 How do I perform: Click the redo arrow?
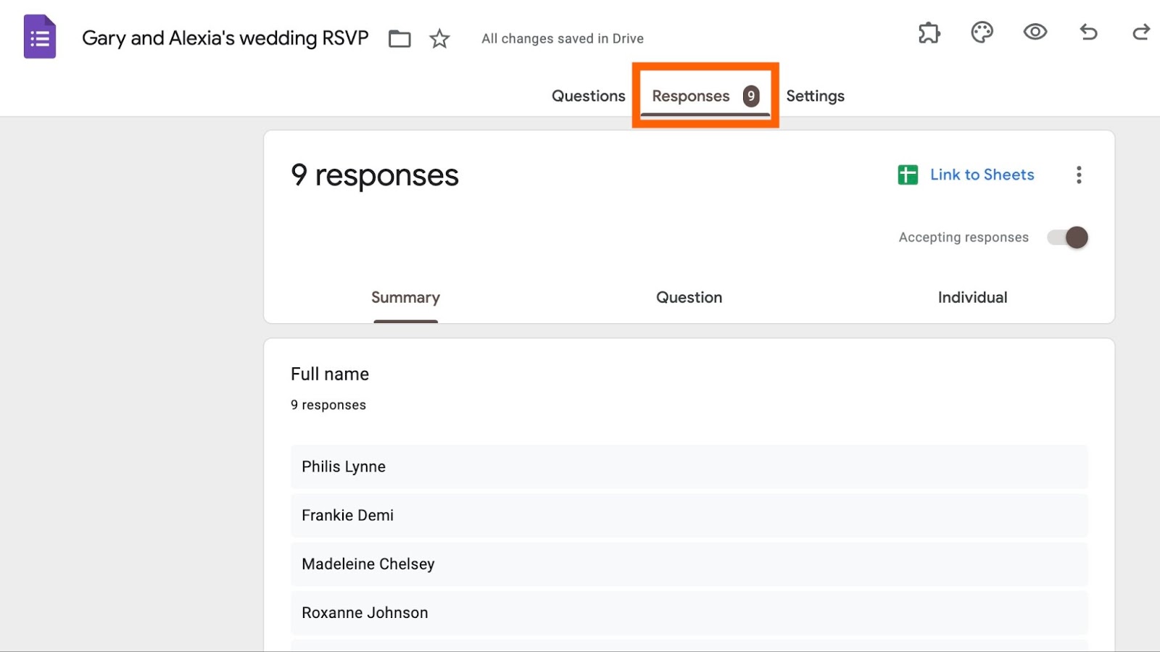pyautogui.click(x=1141, y=32)
